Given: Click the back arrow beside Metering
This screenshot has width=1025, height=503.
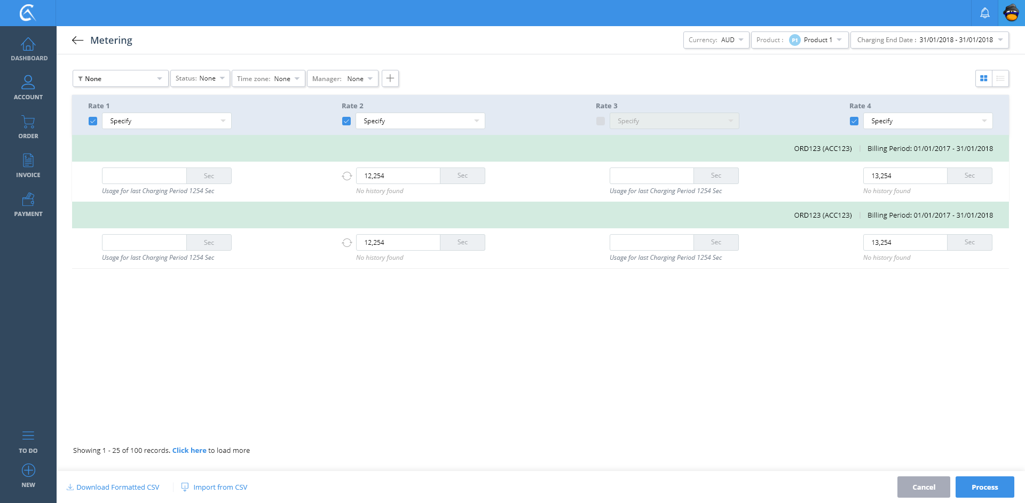Looking at the screenshot, I should (78, 41).
